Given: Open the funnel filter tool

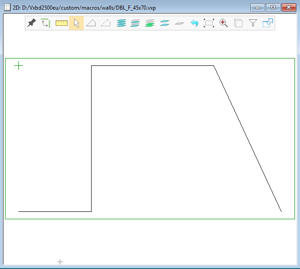Looking at the screenshot, I should point(253,23).
